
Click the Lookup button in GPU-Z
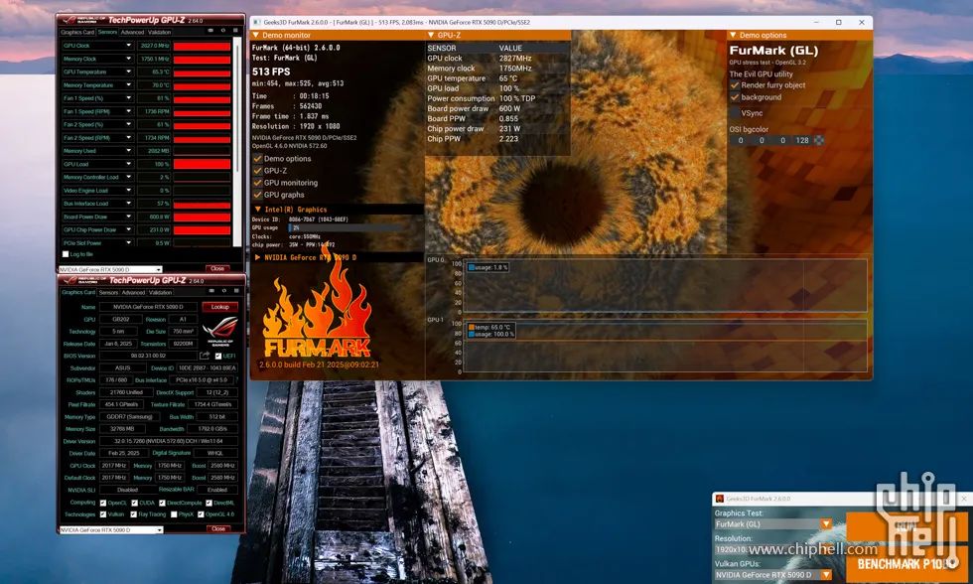pos(220,307)
